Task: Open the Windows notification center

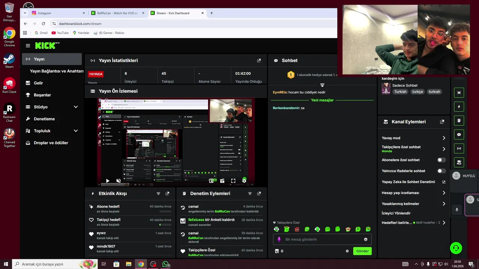Action: [x=471, y=264]
